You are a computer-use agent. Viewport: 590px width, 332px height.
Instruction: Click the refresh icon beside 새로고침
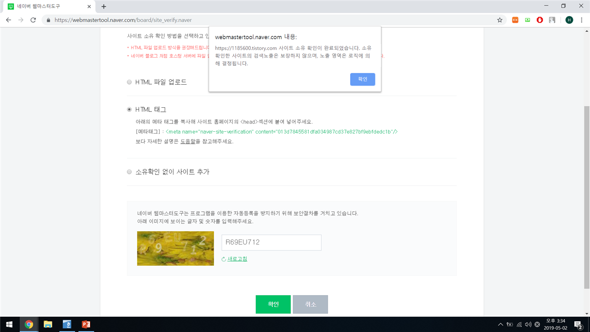coord(224,259)
